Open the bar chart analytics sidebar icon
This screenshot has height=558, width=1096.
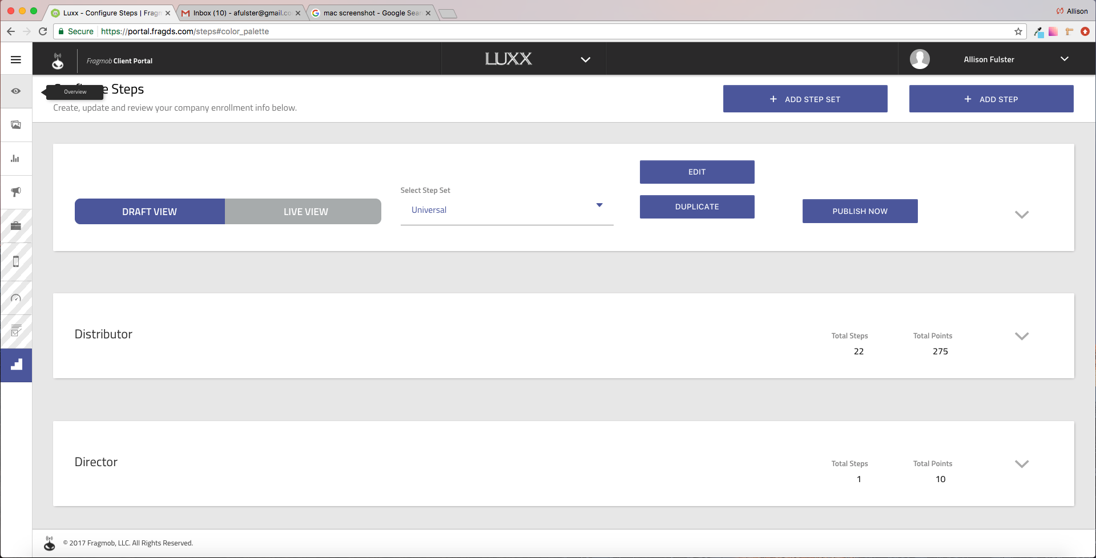16,159
